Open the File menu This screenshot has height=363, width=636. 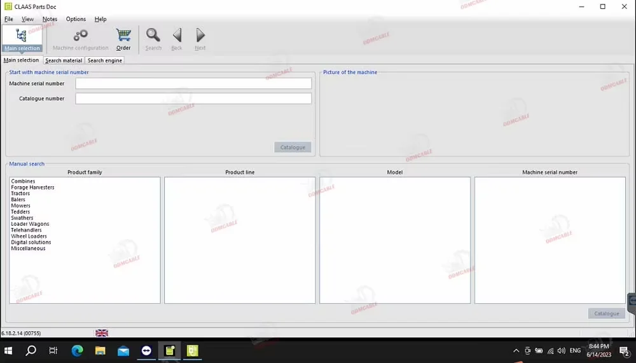tap(9, 19)
